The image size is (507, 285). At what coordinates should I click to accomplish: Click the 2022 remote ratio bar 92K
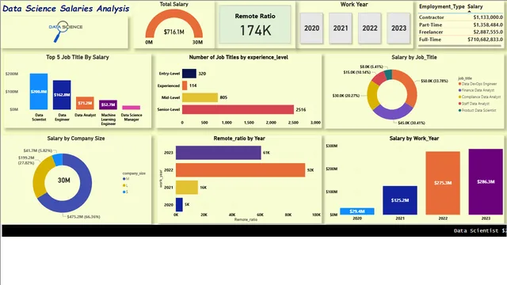(x=240, y=170)
